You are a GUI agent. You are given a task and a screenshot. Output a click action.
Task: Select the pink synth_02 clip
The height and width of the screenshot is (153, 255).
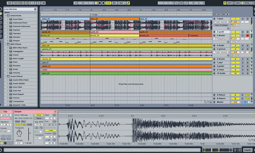tap(115, 32)
